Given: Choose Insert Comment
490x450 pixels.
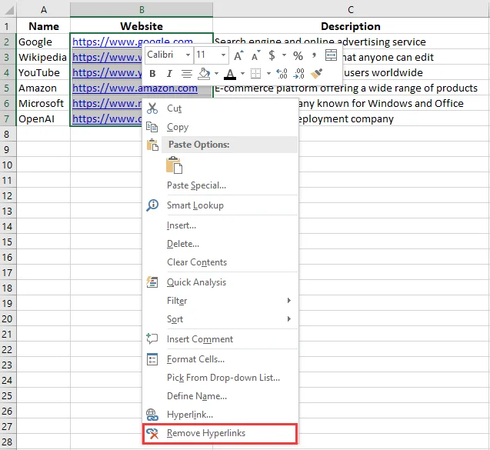Looking at the screenshot, I should click(x=220, y=339).
